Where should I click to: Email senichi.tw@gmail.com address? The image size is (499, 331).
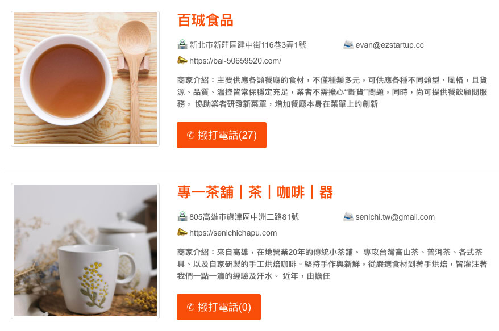tap(395, 217)
